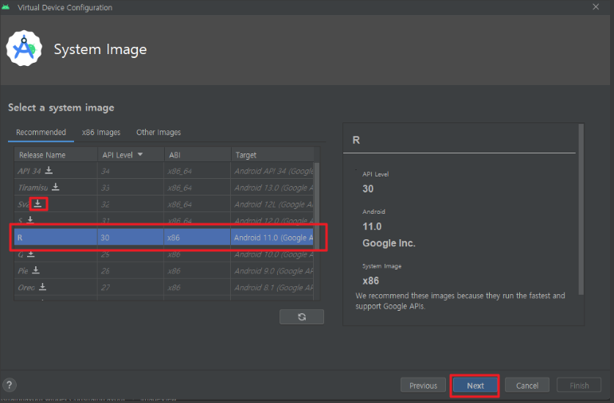The image size is (614, 403).
Task: Download the API 34 system image
Action: (49, 170)
